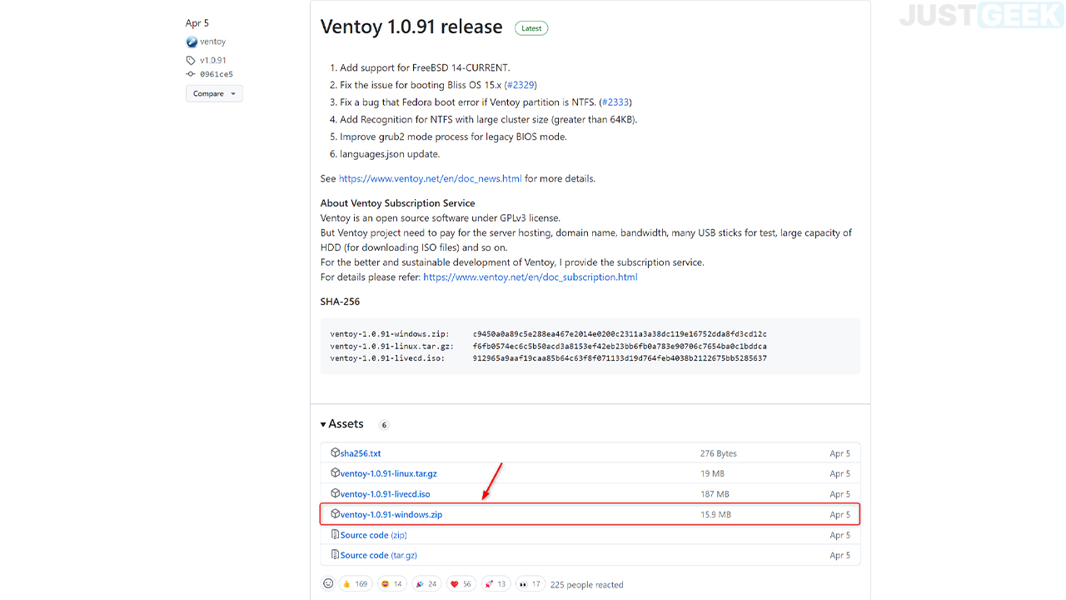Click the 15.9 MB size of windows.zip
Screen dimensions: 1066x600
point(715,514)
